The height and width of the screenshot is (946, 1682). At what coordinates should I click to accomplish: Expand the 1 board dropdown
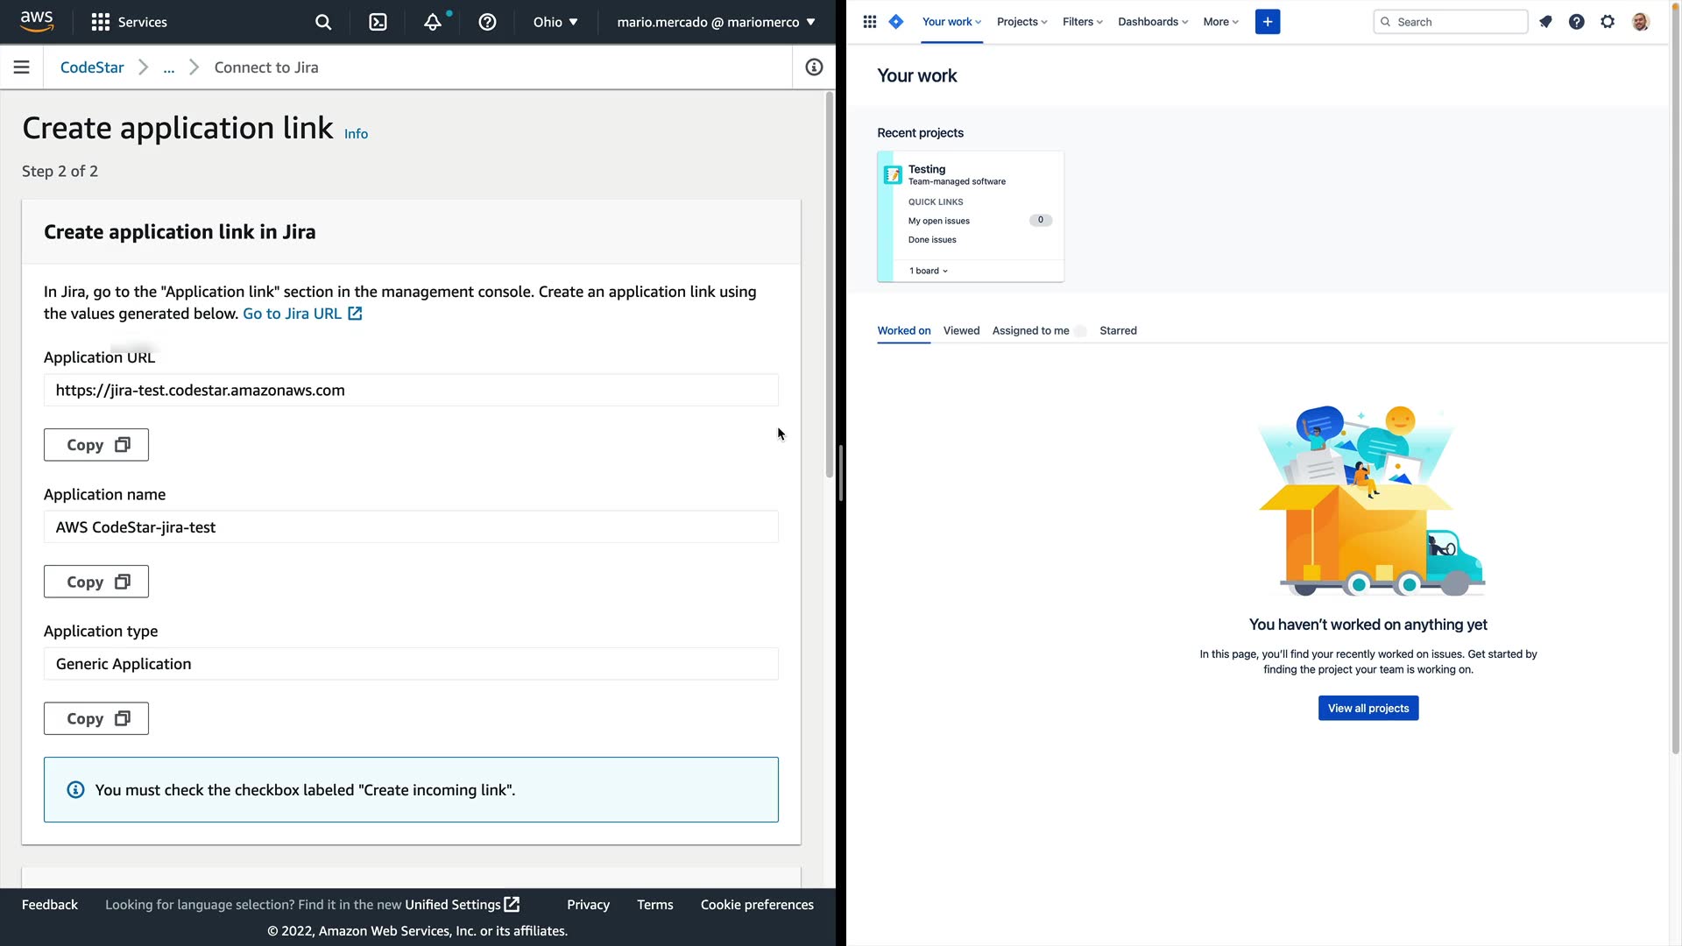point(929,271)
